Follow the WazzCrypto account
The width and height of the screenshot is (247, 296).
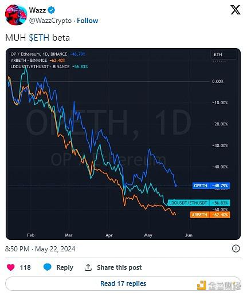pos(88,21)
